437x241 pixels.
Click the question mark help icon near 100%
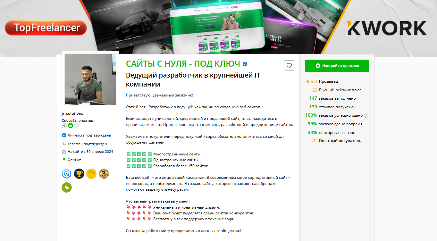click(x=366, y=116)
